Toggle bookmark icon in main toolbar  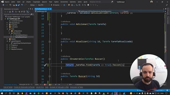point(88,5)
